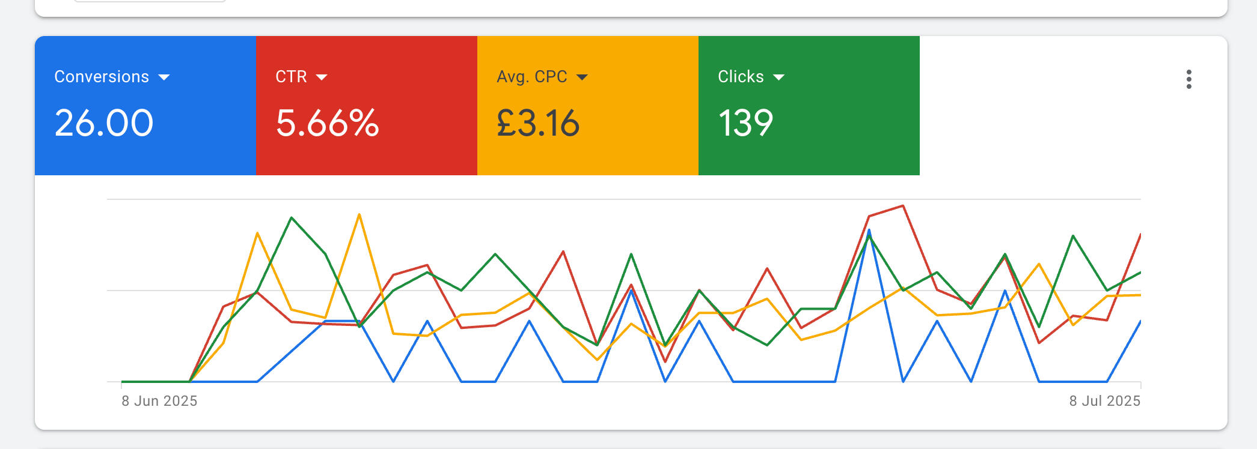Click the first tall green Clicks peak
Screen dimensions: 1257x449
(x=292, y=217)
